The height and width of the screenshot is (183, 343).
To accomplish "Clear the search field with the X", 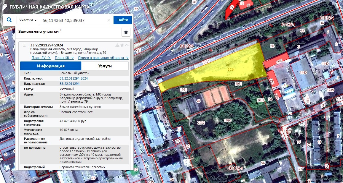I will click(109, 20).
